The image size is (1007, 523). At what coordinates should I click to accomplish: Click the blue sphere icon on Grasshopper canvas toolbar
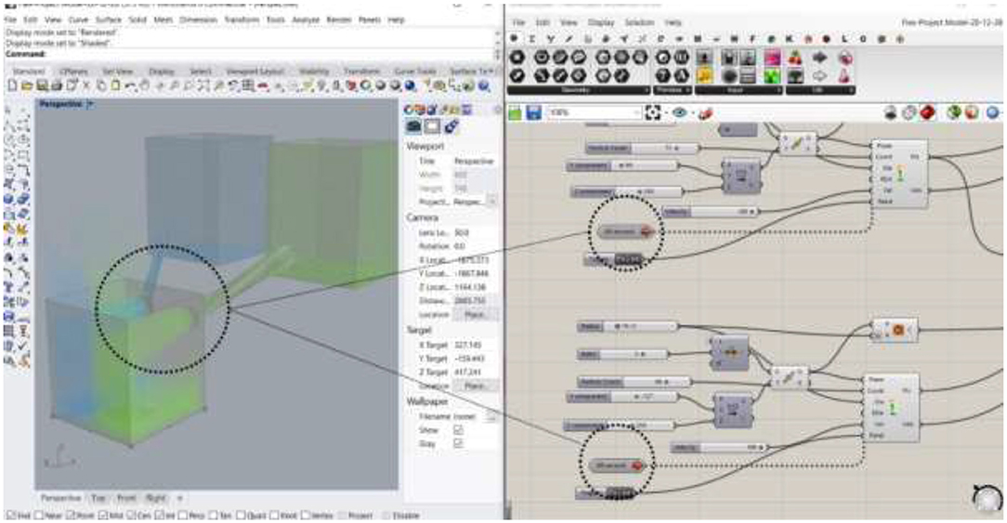point(993,113)
